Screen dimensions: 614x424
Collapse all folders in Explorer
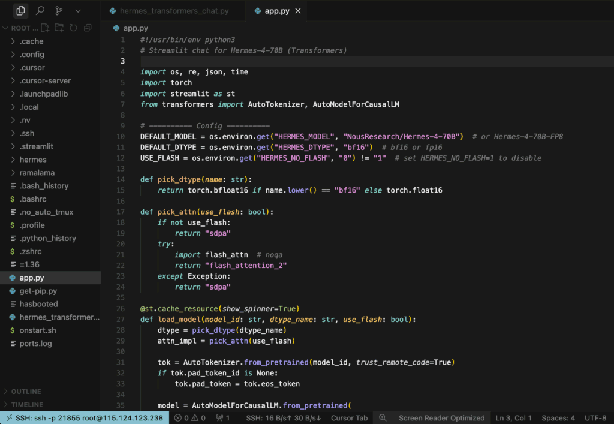(88, 28)
